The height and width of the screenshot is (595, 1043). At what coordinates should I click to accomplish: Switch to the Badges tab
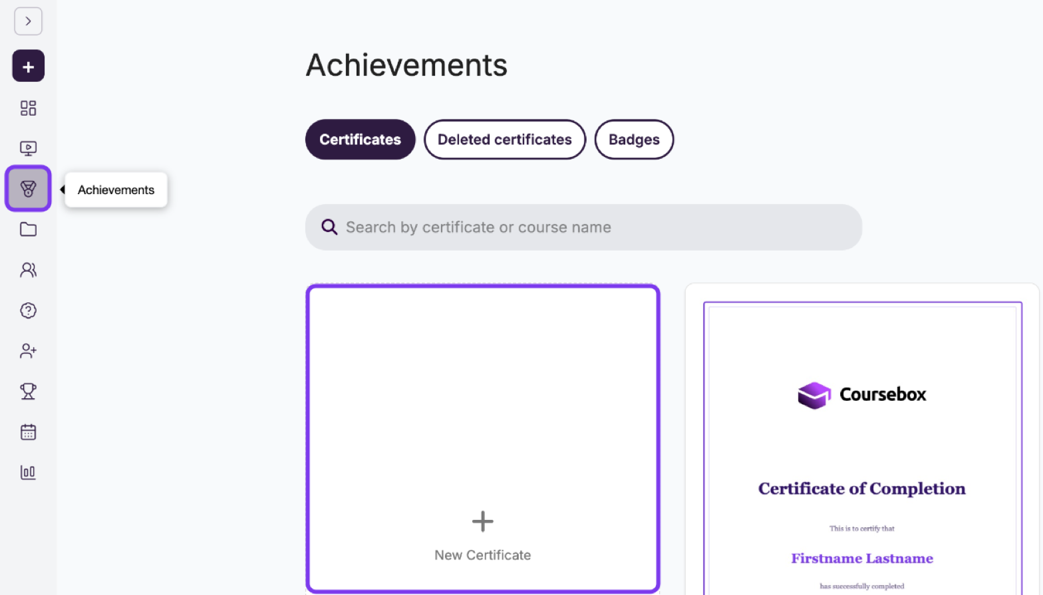[x=634, y=140]
